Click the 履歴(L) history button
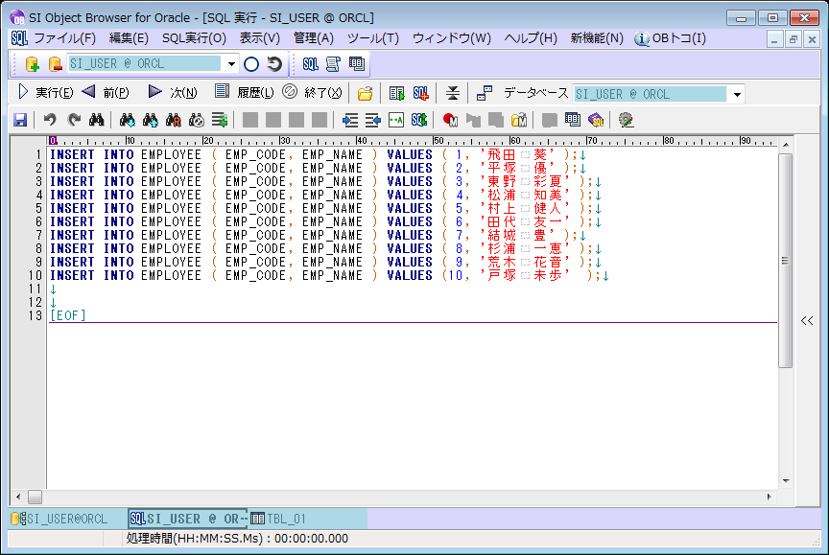Viewport: 829px width, 555px height. click(x=244, y=93)
